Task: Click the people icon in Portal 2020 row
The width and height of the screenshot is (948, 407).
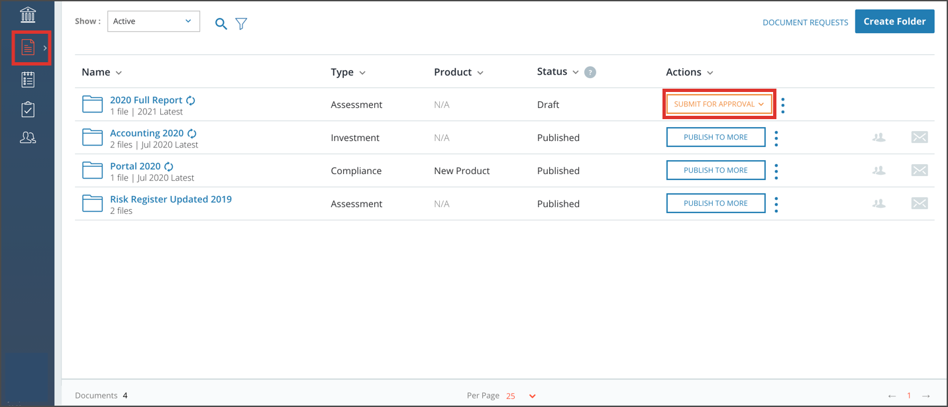Action: click(879, 170)
